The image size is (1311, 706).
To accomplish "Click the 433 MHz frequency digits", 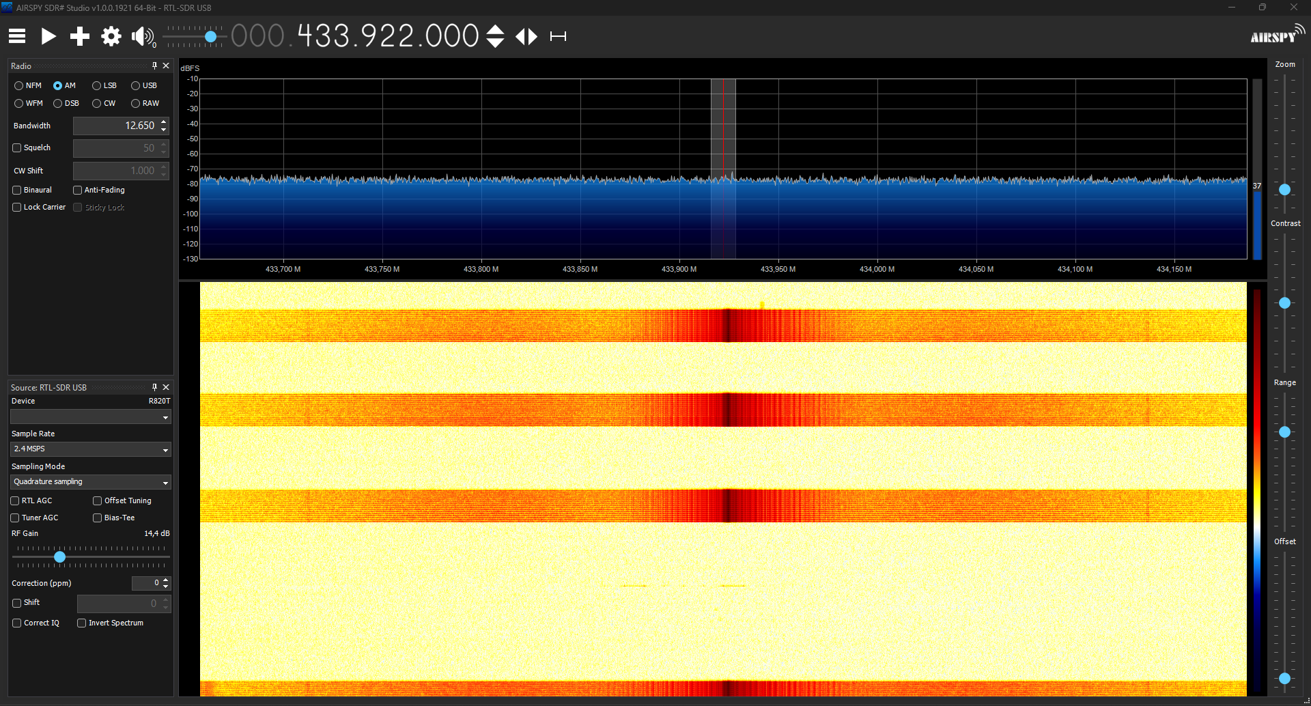I will pyautogui.click(x=324, y=36).
